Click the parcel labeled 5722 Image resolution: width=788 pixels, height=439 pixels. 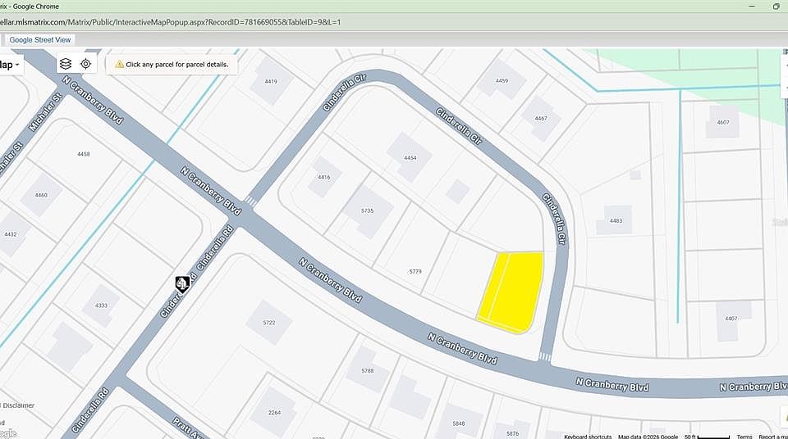[269, 323]
